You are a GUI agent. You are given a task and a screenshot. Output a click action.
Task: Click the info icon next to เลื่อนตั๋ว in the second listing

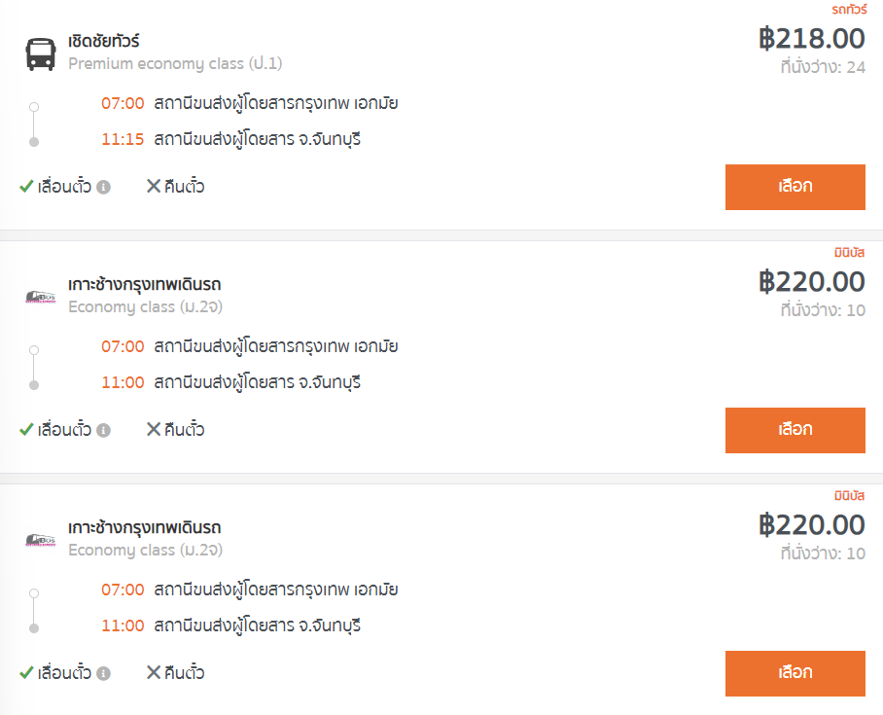pos(104,431)
